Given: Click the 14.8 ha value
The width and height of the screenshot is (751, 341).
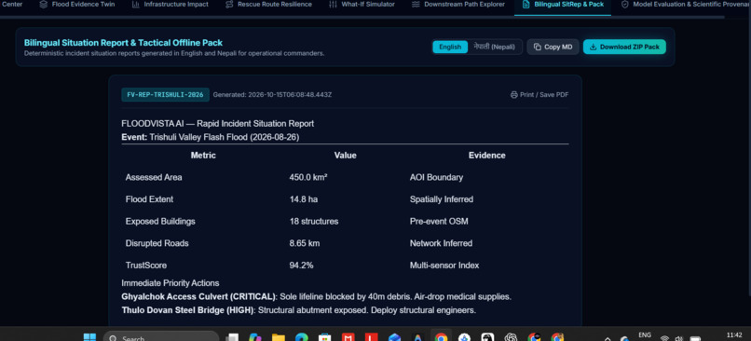Looking at the screenshot, I should (x=303, y=199).
